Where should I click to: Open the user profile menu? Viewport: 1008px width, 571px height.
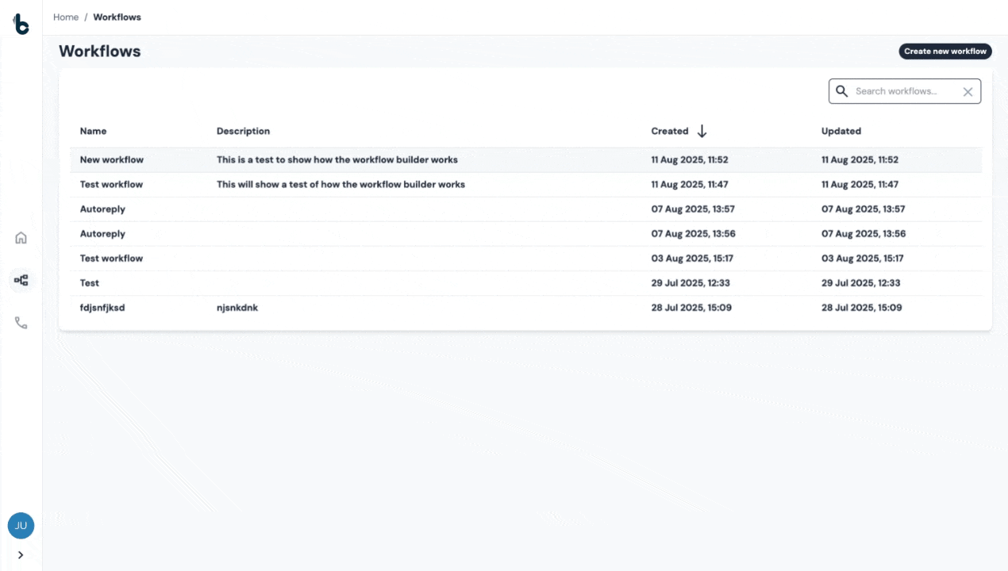pos(21,525)
